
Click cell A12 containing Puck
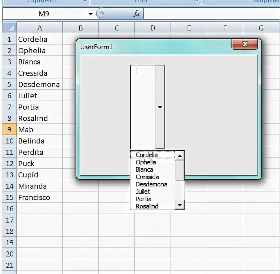(x=40, y=163)
